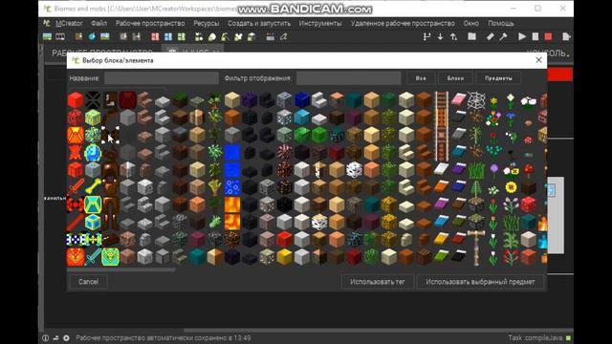Image resolution: width=612 pixels, height=344 pixels.
Task: Select the dark blue lapis block
Action: pyautogui.click(x=302, y=99)
